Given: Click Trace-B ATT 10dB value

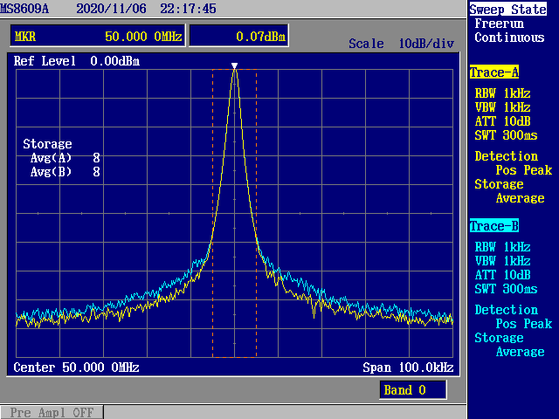Looking at the screenshot, I should point(502,275).
